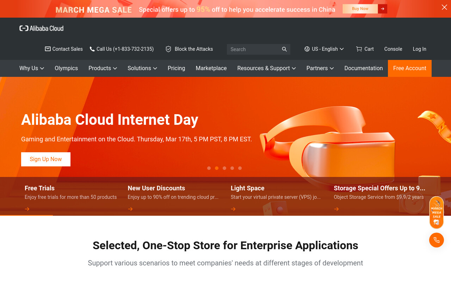Image resolution: width=451 pixels, height=282 pixels.
Task: Open the Marketplace menu item
Action: coord(211,68)
